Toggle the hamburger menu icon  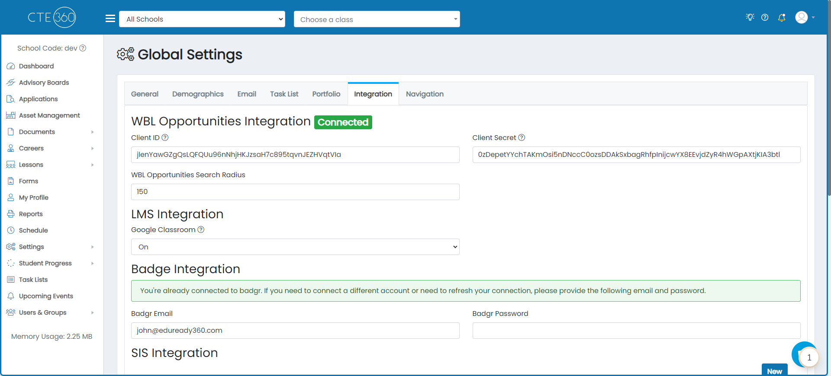[x=110, y=19]
